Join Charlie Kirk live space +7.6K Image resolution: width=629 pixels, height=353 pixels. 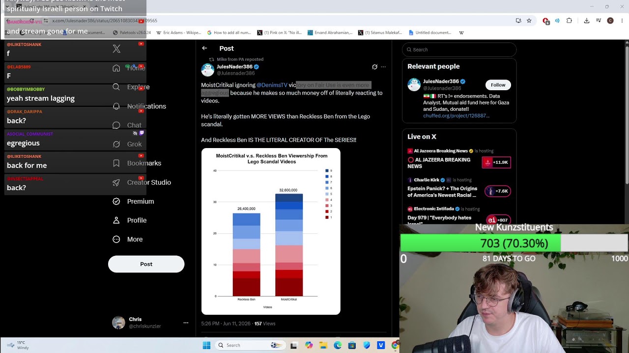point(498,191)
